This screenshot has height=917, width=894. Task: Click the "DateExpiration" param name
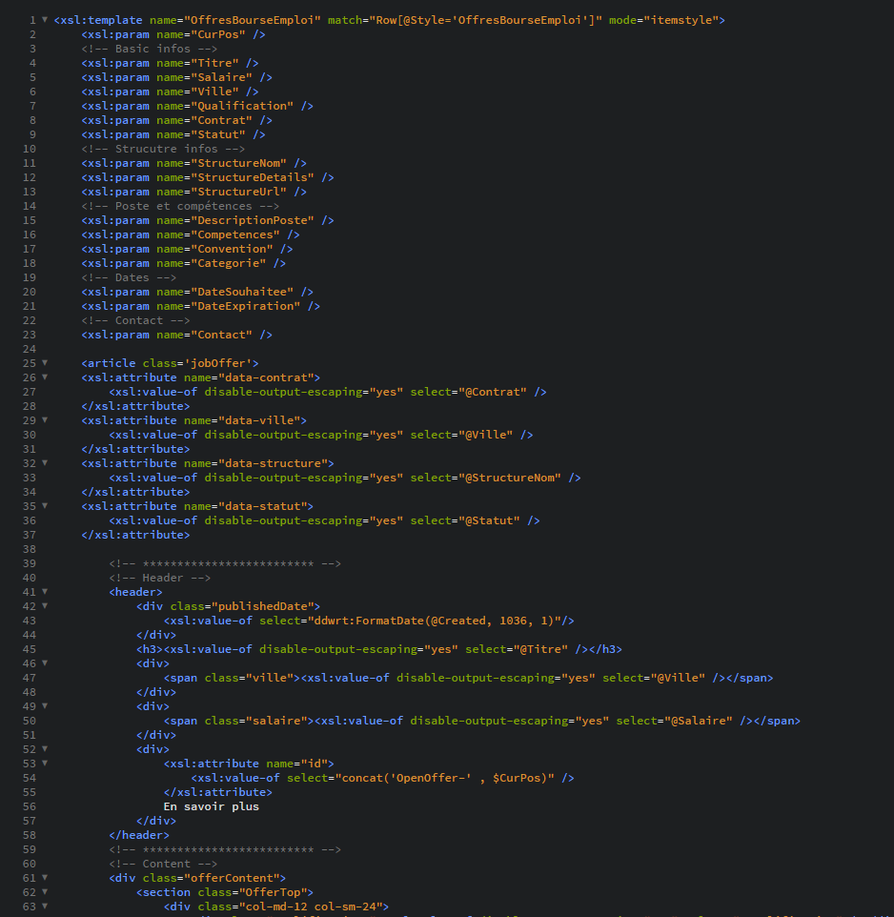(246, 306)
